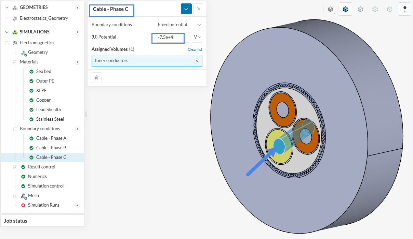The width and height of the screenshot is (413, 239).
Task: Choose the node selection mode icon
Action: (375, 9)
